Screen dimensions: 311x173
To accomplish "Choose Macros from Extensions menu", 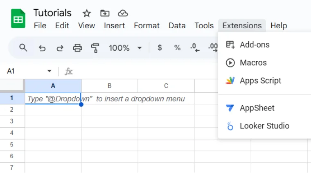I will (264, 63).
